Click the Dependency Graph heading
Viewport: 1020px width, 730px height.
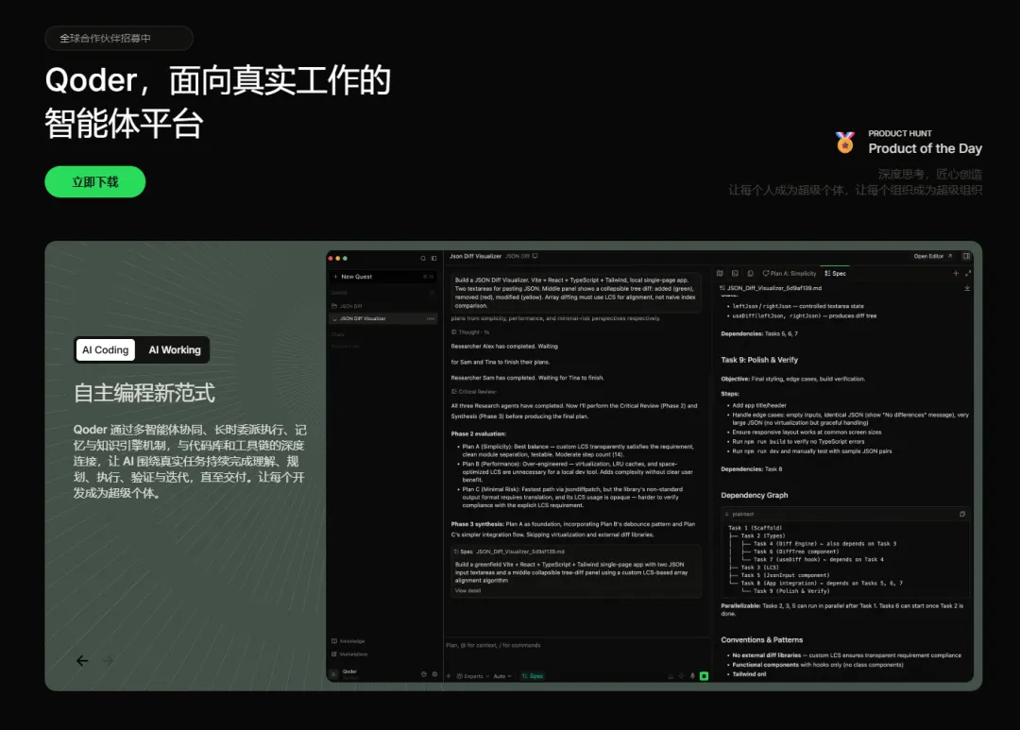coord(754,495)
